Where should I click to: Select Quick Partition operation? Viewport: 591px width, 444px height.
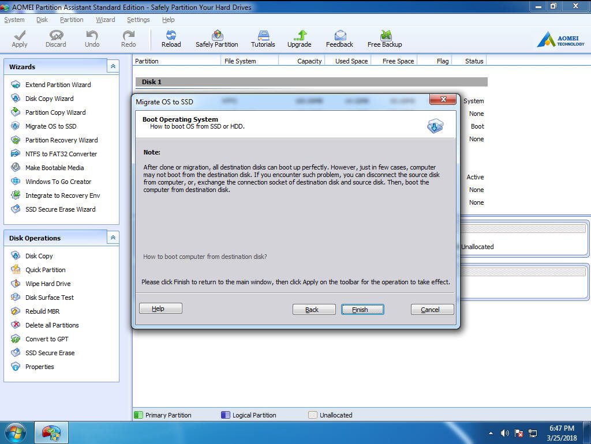[x=45, y=270]
